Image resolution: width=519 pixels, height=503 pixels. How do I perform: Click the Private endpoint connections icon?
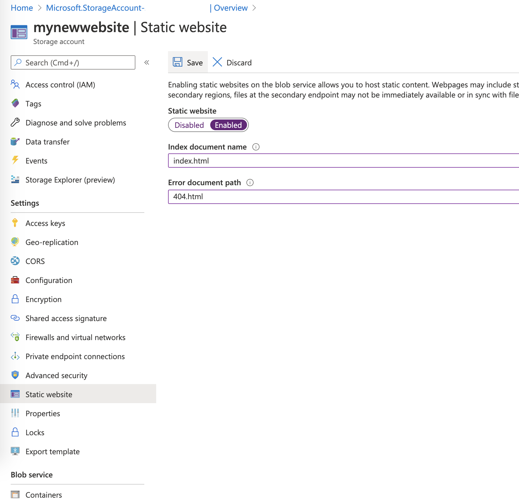point(15,356)
